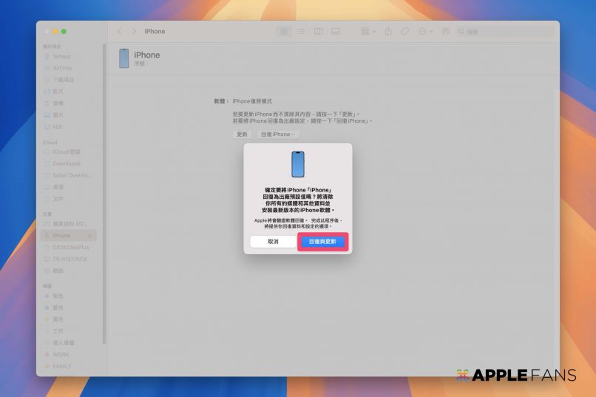Click the 回復與更新 button in the dialog
The image size is (596, 397).
322,242
